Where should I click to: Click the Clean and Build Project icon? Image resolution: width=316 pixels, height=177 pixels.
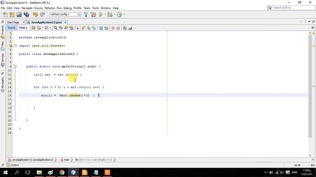93,14
